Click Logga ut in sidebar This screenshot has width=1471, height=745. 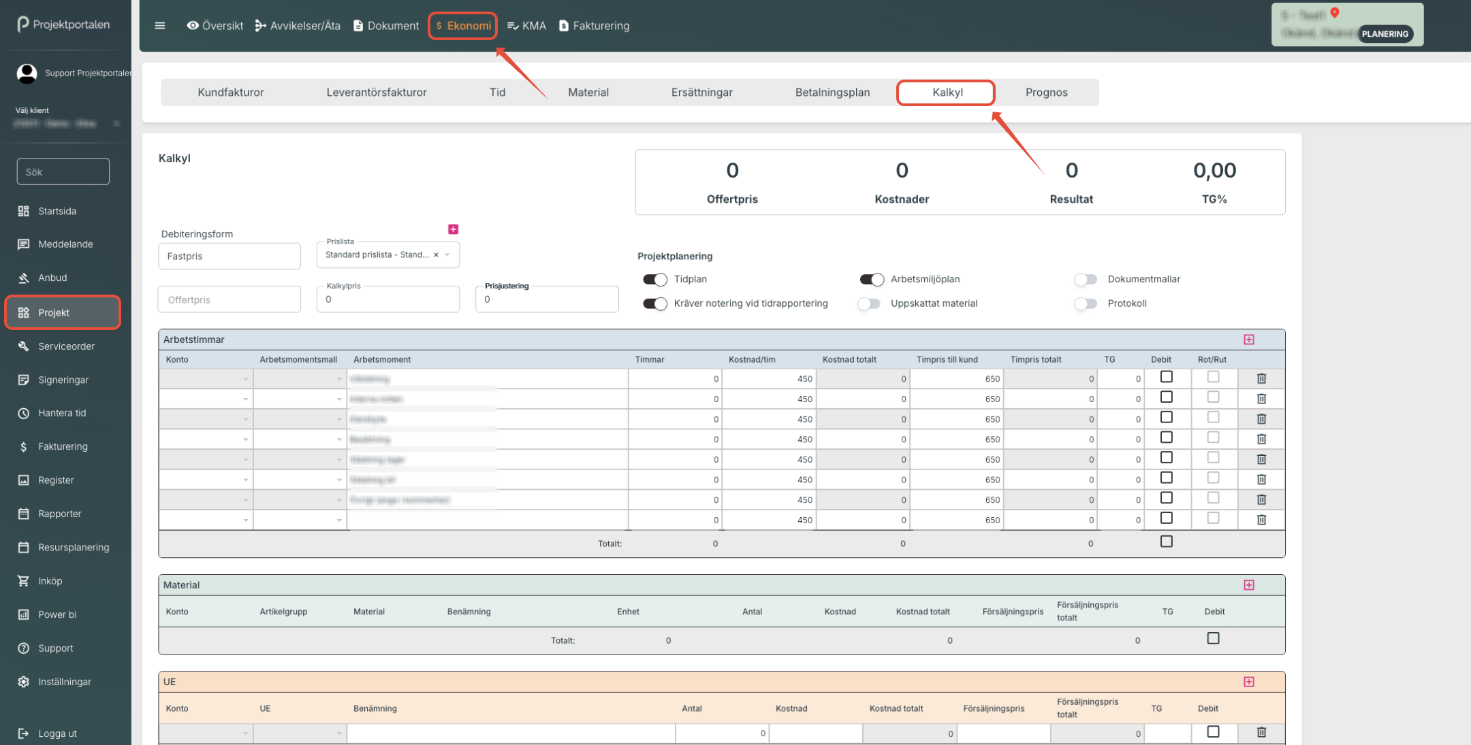57,733
